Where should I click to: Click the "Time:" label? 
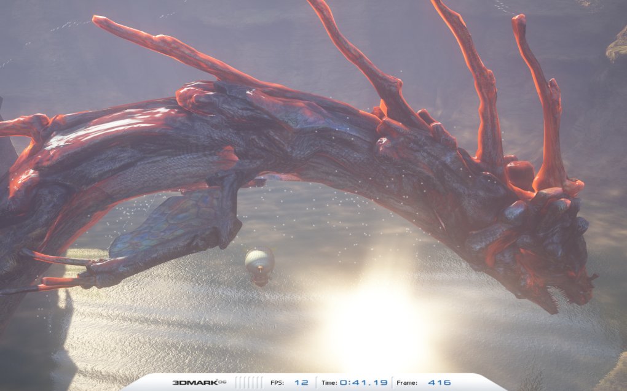tap(329, 382)
